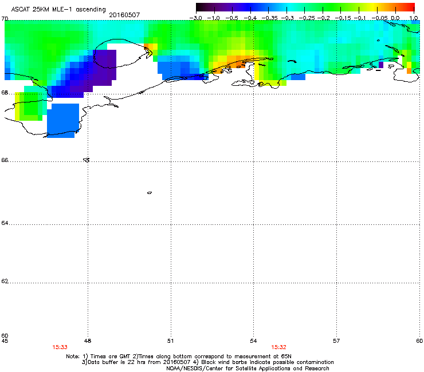Click the longitude axis label "57"
Image resolution: width=424 pixels, height=372 pixels.
click(x=336, y=341)
